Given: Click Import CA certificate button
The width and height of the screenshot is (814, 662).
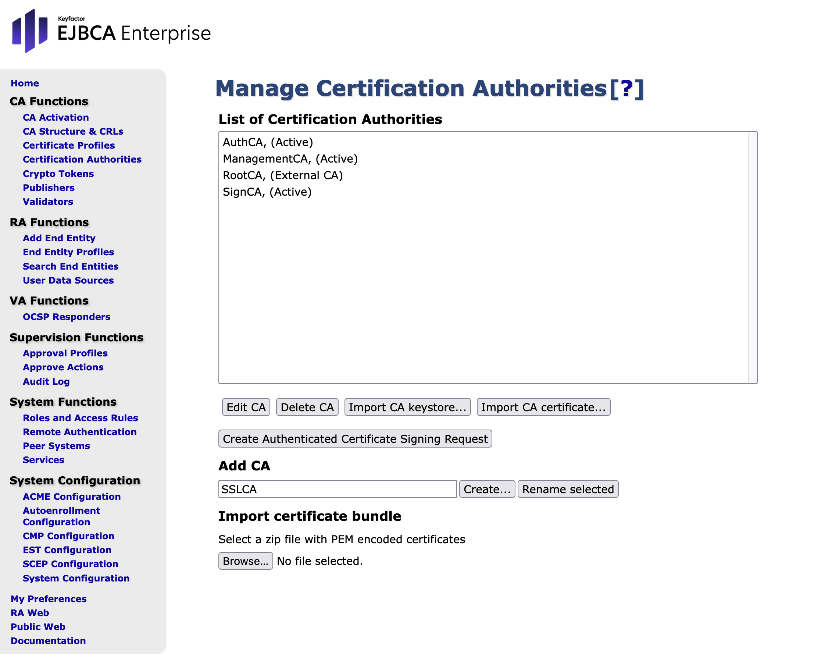Looking at the screenshot, I should (x=543, y=407).
